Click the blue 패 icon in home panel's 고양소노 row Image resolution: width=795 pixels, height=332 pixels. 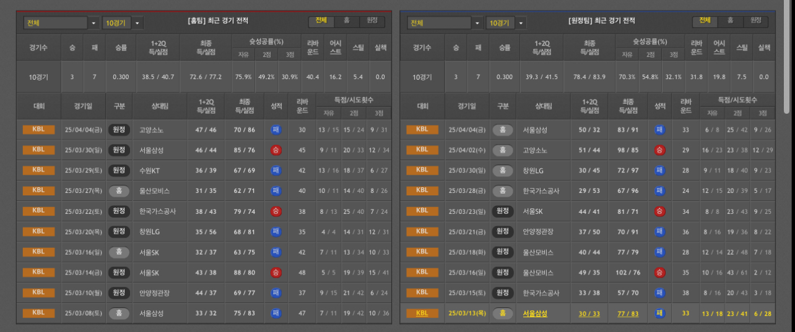click(x=276, y=130)
